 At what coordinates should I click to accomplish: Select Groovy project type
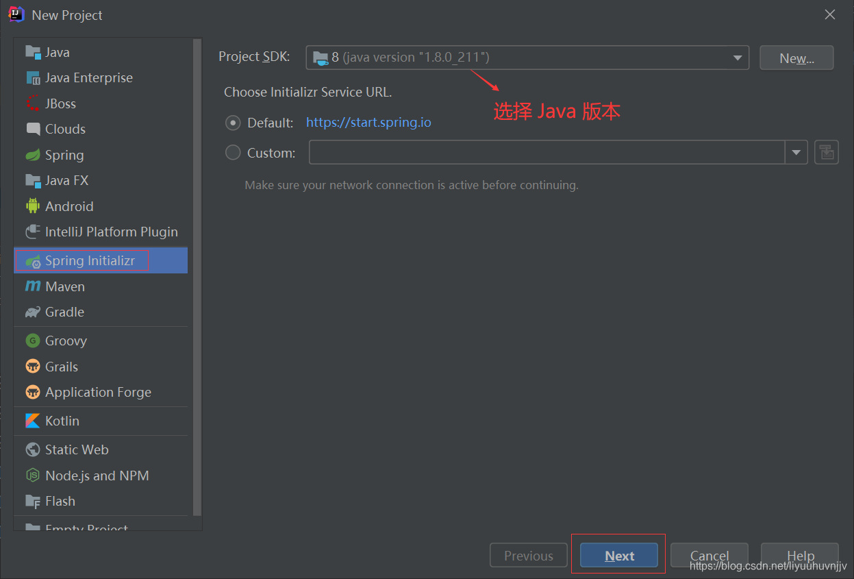pos(101,341)
